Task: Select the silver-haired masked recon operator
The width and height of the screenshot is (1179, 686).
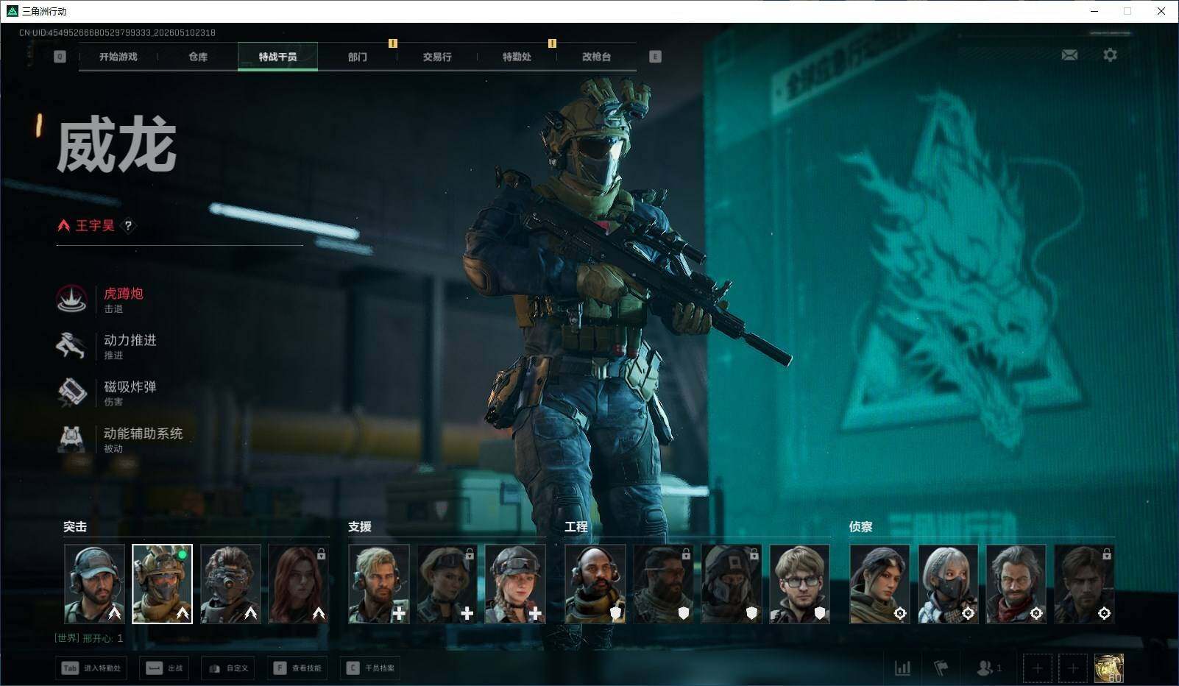Action: pyautogui.click(x=948, y=584)
